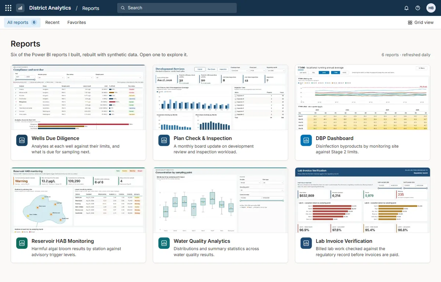Open the Lab Invoice Verification title
The height and width of the screenshot is (282, 441).
(x=344, y=241)
